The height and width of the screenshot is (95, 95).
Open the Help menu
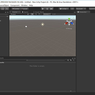click(31, 5)
